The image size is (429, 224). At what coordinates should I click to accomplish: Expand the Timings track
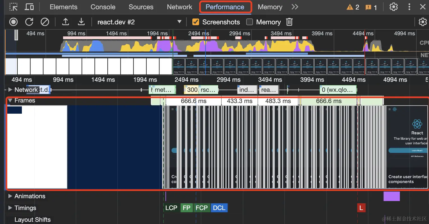point(10,208)
